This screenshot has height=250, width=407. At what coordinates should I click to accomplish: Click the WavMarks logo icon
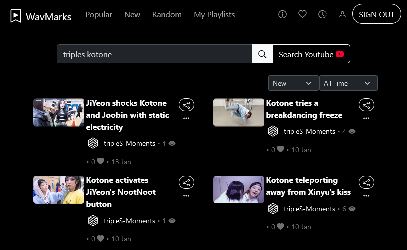(16, 16)
